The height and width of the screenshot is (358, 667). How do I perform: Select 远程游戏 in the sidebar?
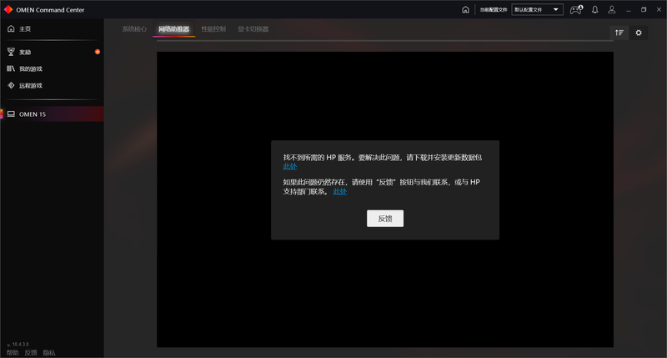30,85
